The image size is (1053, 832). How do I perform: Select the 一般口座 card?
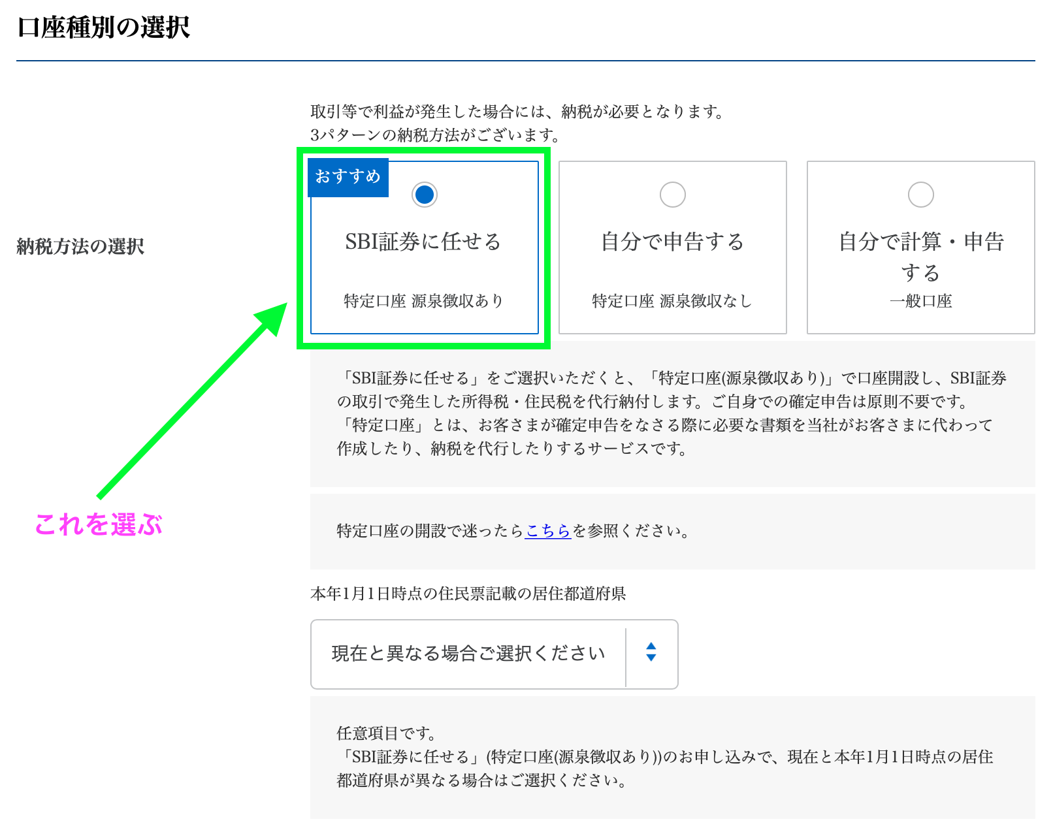tap(921, 248)
